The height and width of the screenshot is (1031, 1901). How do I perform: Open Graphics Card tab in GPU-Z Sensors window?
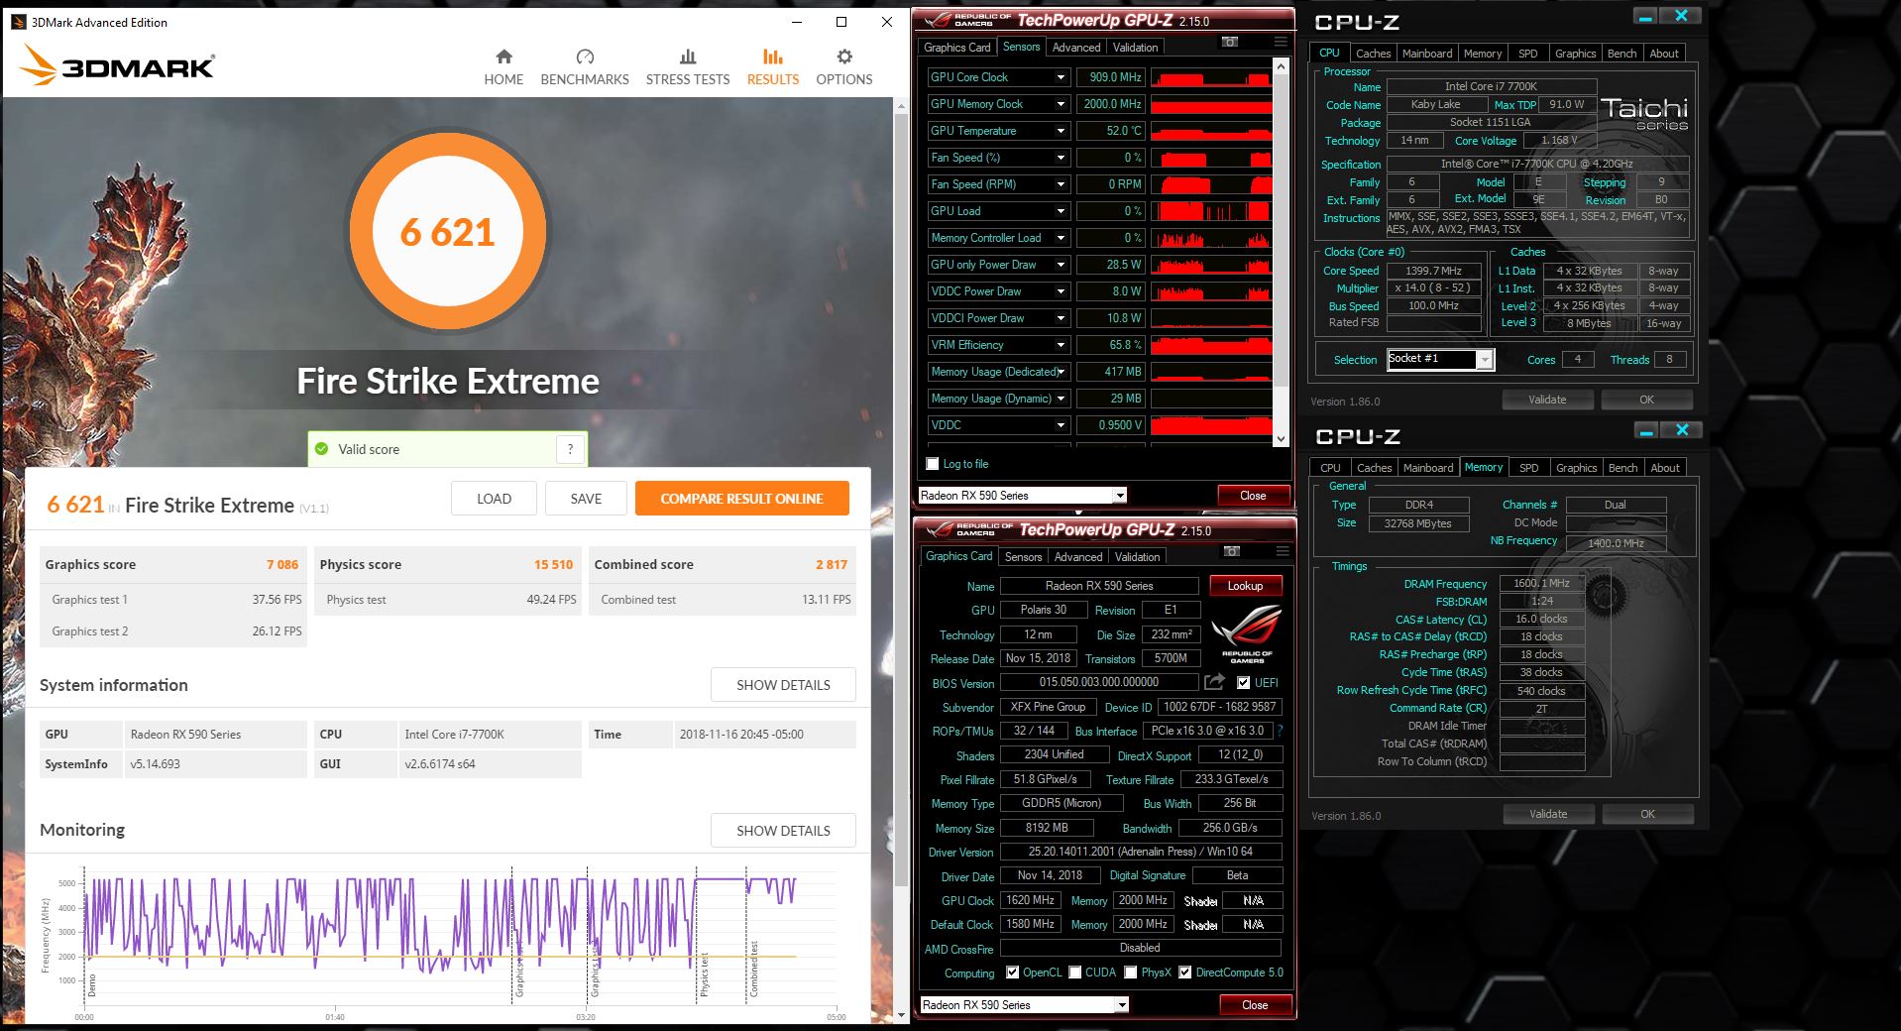point(956,48)
